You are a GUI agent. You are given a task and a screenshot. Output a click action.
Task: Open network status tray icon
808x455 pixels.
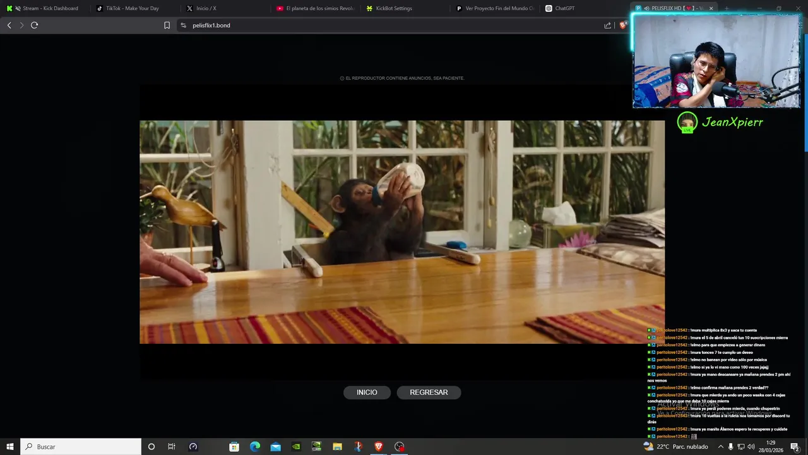(742, 447)
